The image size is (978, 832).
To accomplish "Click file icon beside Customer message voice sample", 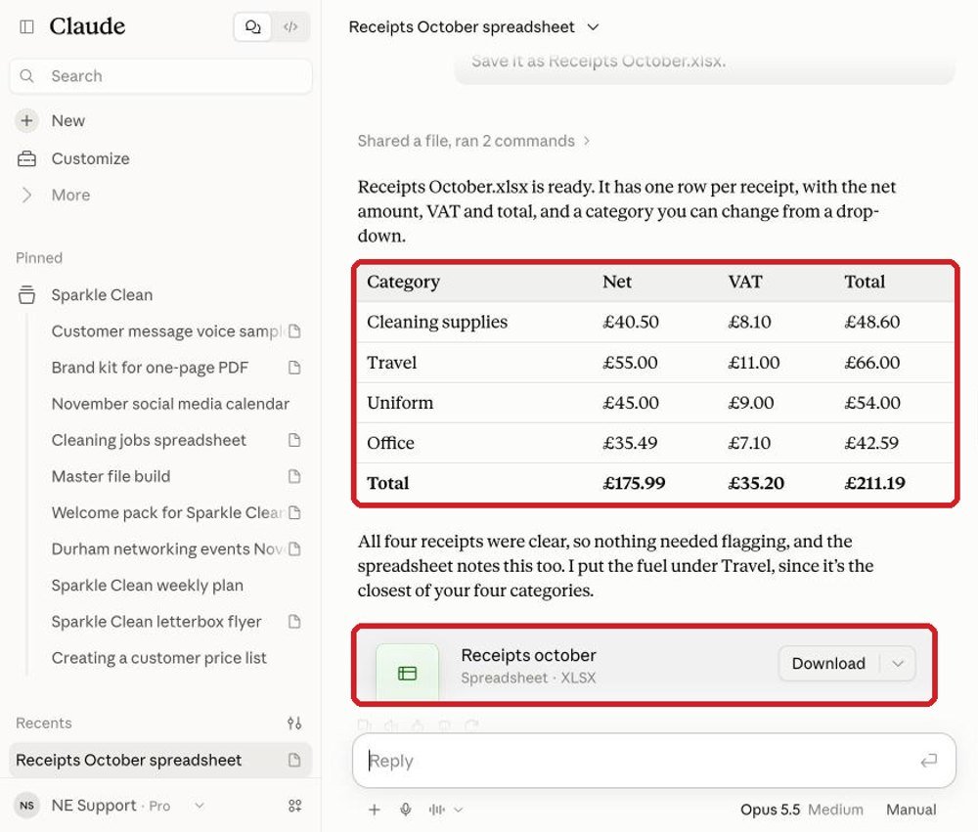I will click(294, 331).
